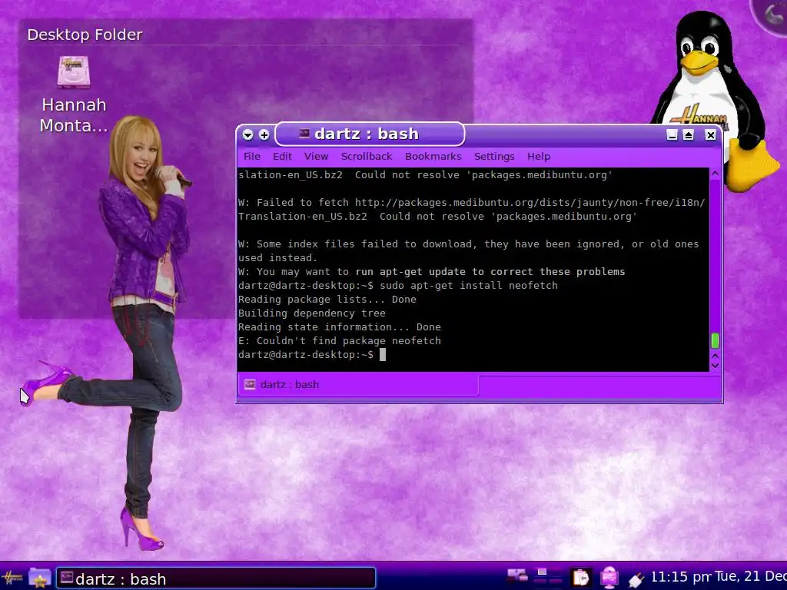Maximize the Konsole window
Viewport: 787px width, 590px height.
click(x=688, y=134)
